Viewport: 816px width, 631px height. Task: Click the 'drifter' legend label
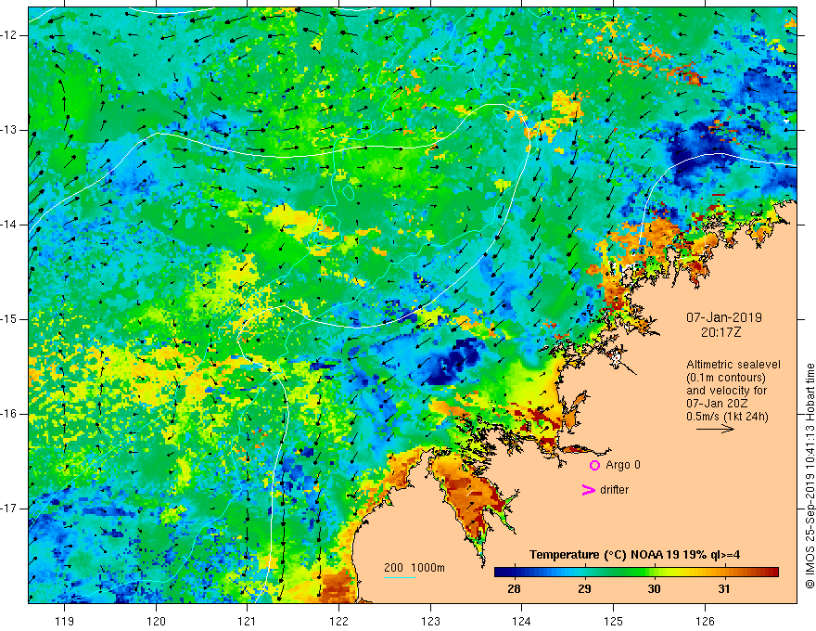pos(614,490)
